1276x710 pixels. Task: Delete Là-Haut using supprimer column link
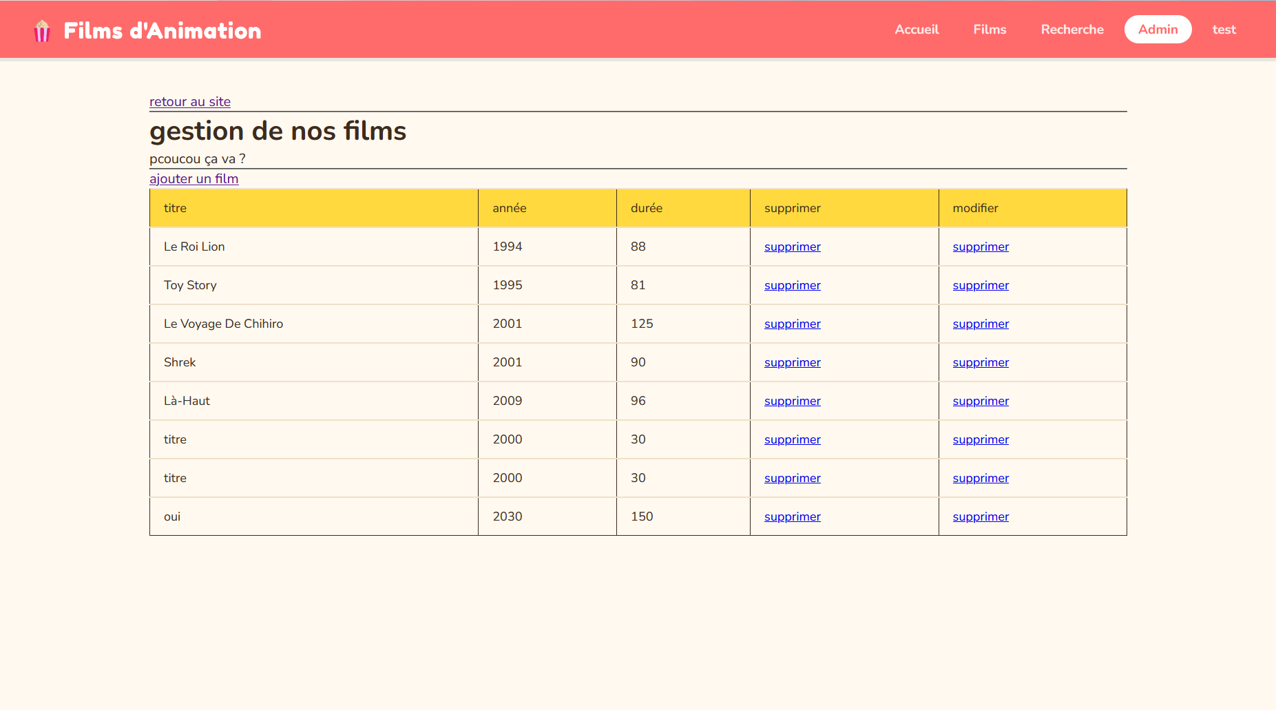coord(792,401)
